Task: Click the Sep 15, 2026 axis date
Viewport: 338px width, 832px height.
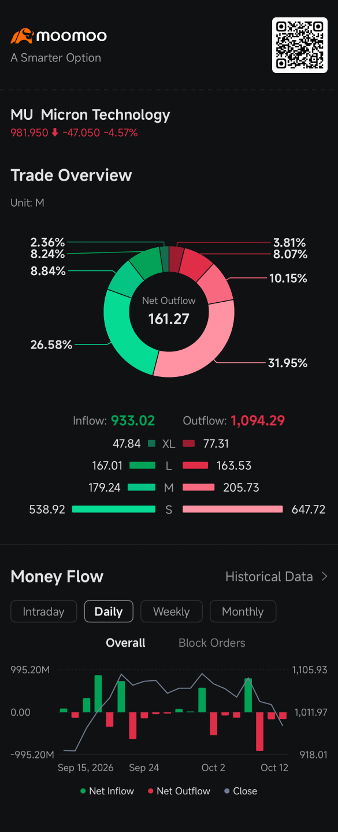Action: (86, 768)
